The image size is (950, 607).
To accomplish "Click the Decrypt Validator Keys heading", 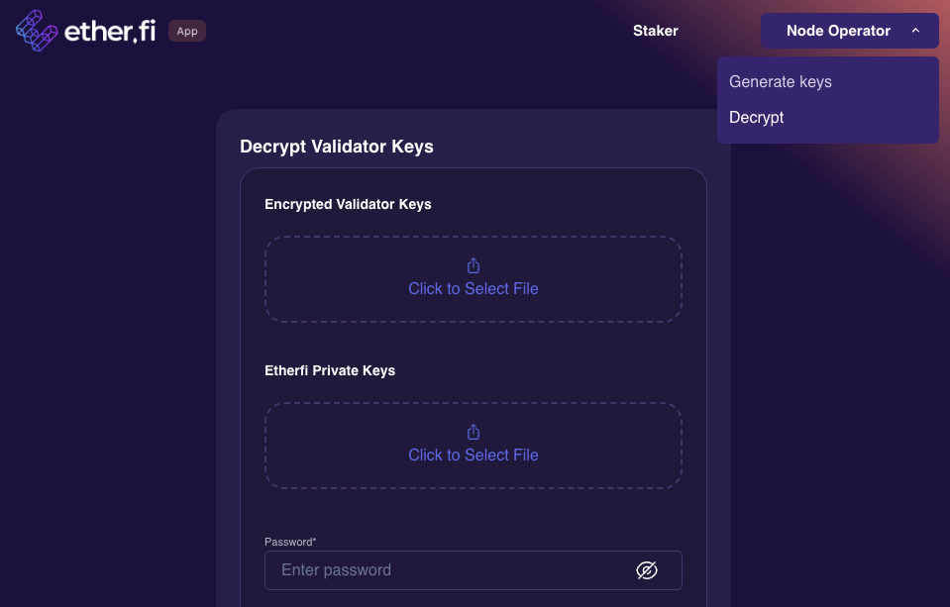I will [337, 147].
